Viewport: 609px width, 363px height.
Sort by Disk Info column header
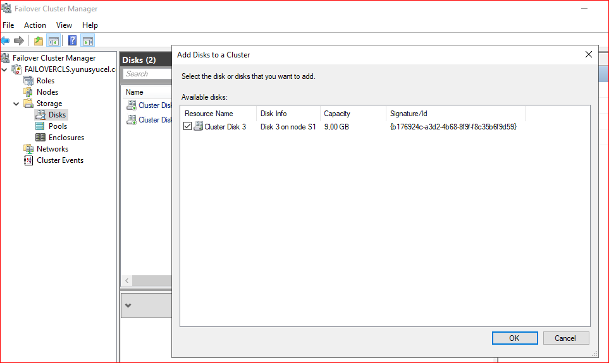pyautogui.click(x=288, y=114)
